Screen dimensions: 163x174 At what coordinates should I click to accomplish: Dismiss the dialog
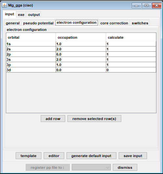click(x=125, y=167)
